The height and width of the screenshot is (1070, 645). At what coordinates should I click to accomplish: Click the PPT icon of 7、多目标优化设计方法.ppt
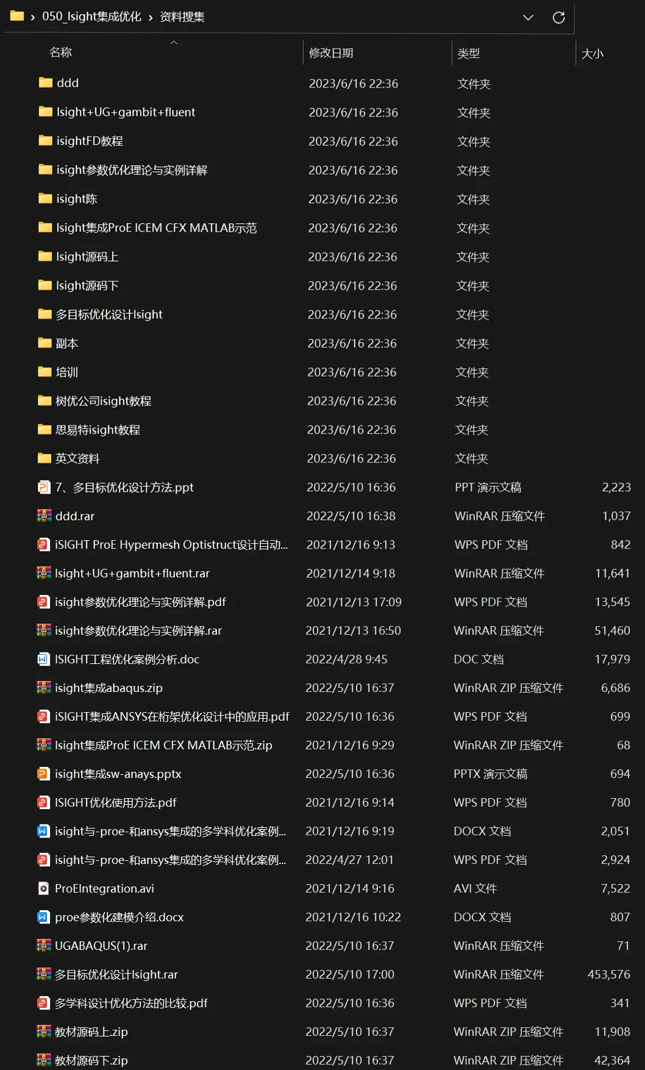[x=44, y=487]
